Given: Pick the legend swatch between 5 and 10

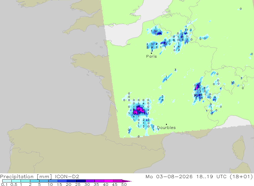Looking at the screenshot, I should pos(44,181).
